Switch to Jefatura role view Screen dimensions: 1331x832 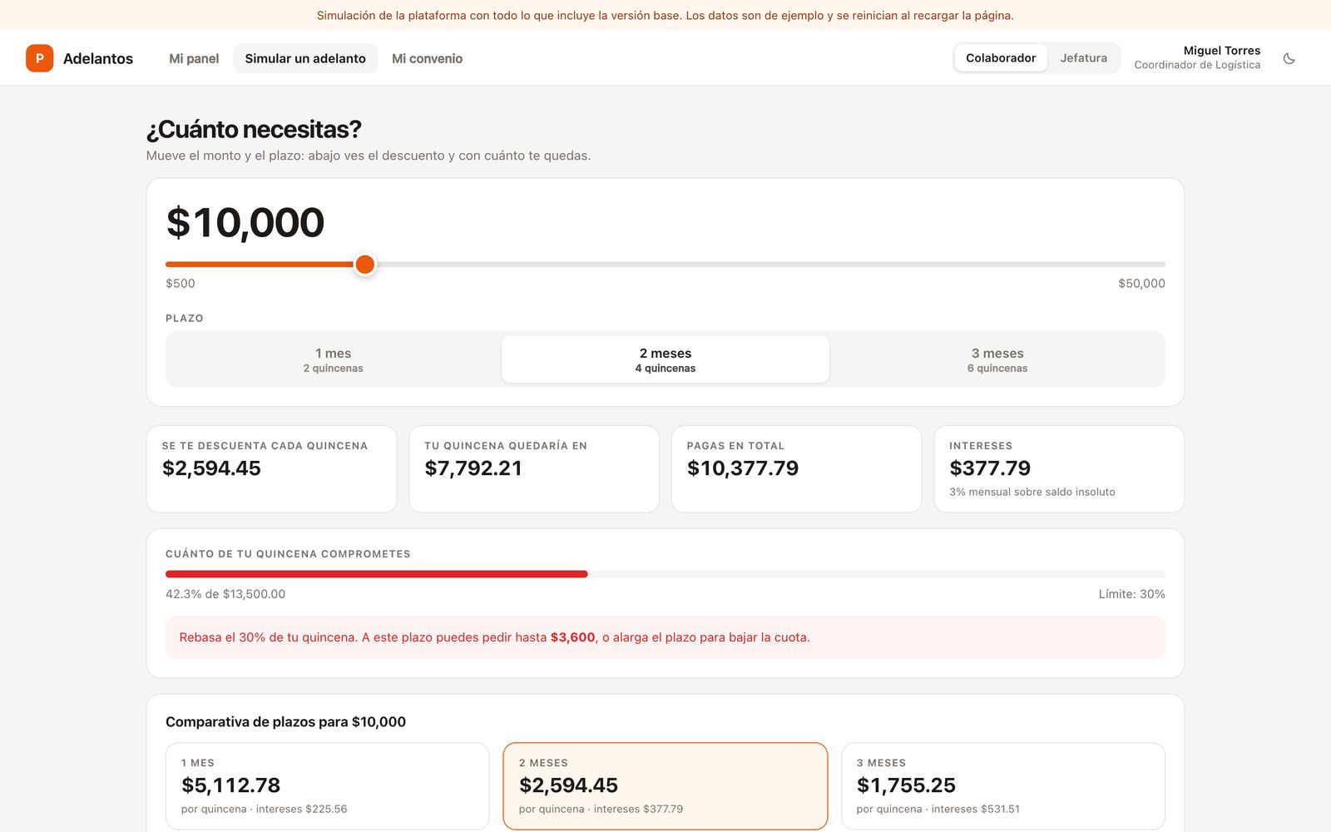(1083, 58)
